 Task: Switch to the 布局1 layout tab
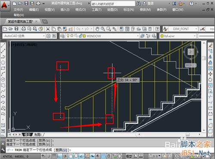point(38,135)
